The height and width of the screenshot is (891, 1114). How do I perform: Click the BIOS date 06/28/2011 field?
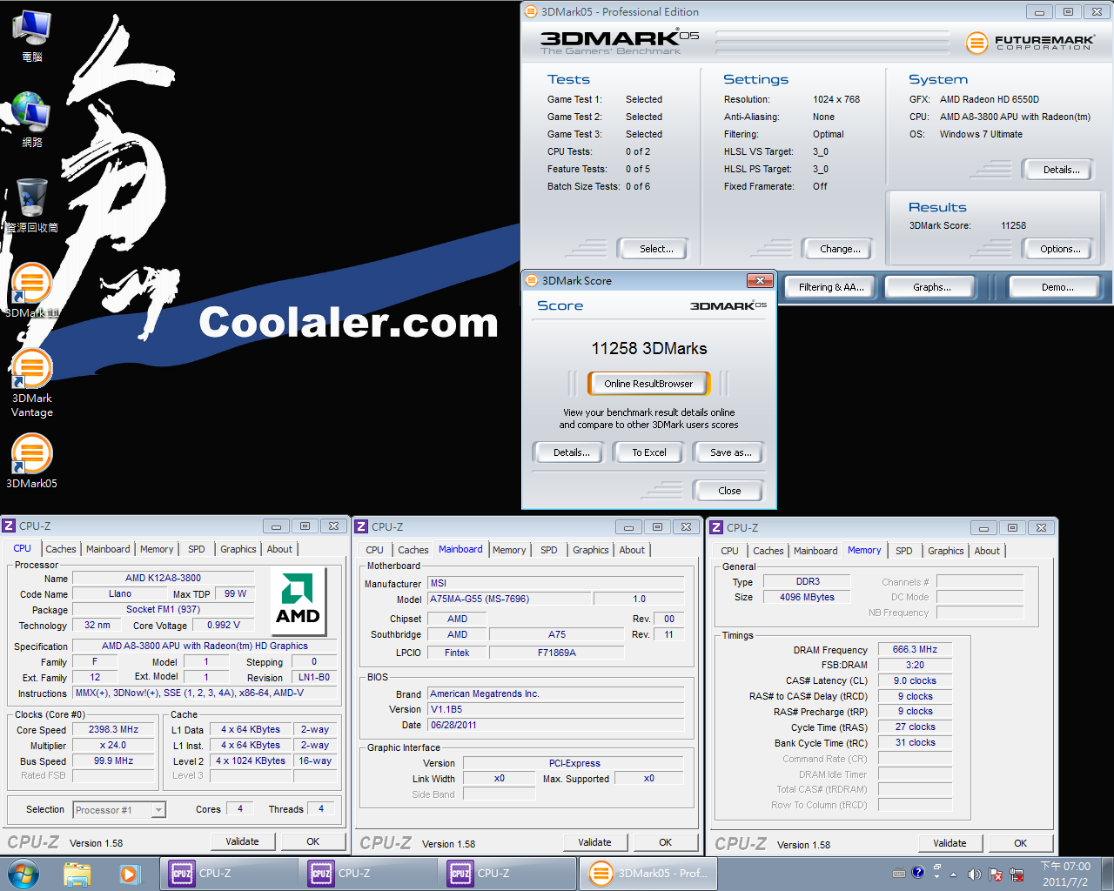[x=555, y=725]
